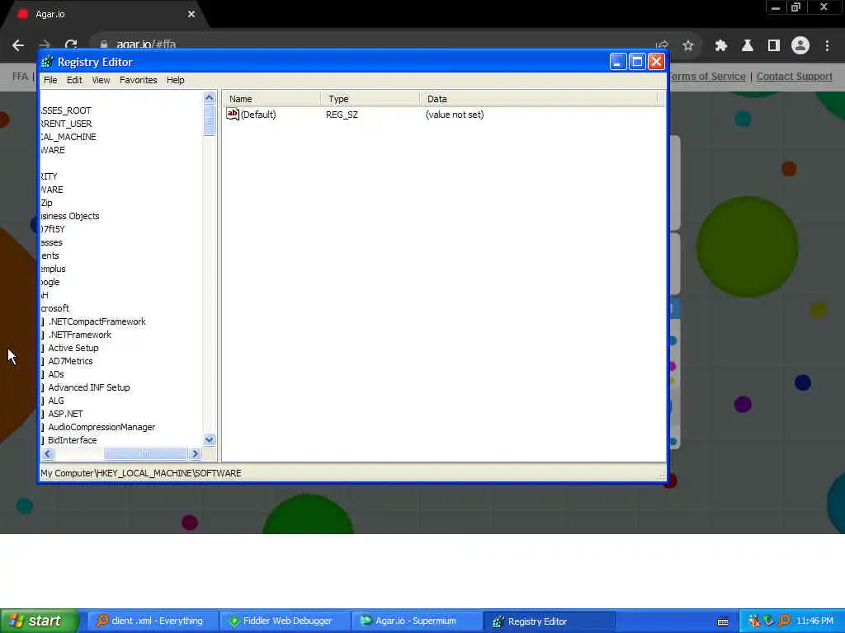Click the FFA mode label on Agar.io page

pos(20,77)
